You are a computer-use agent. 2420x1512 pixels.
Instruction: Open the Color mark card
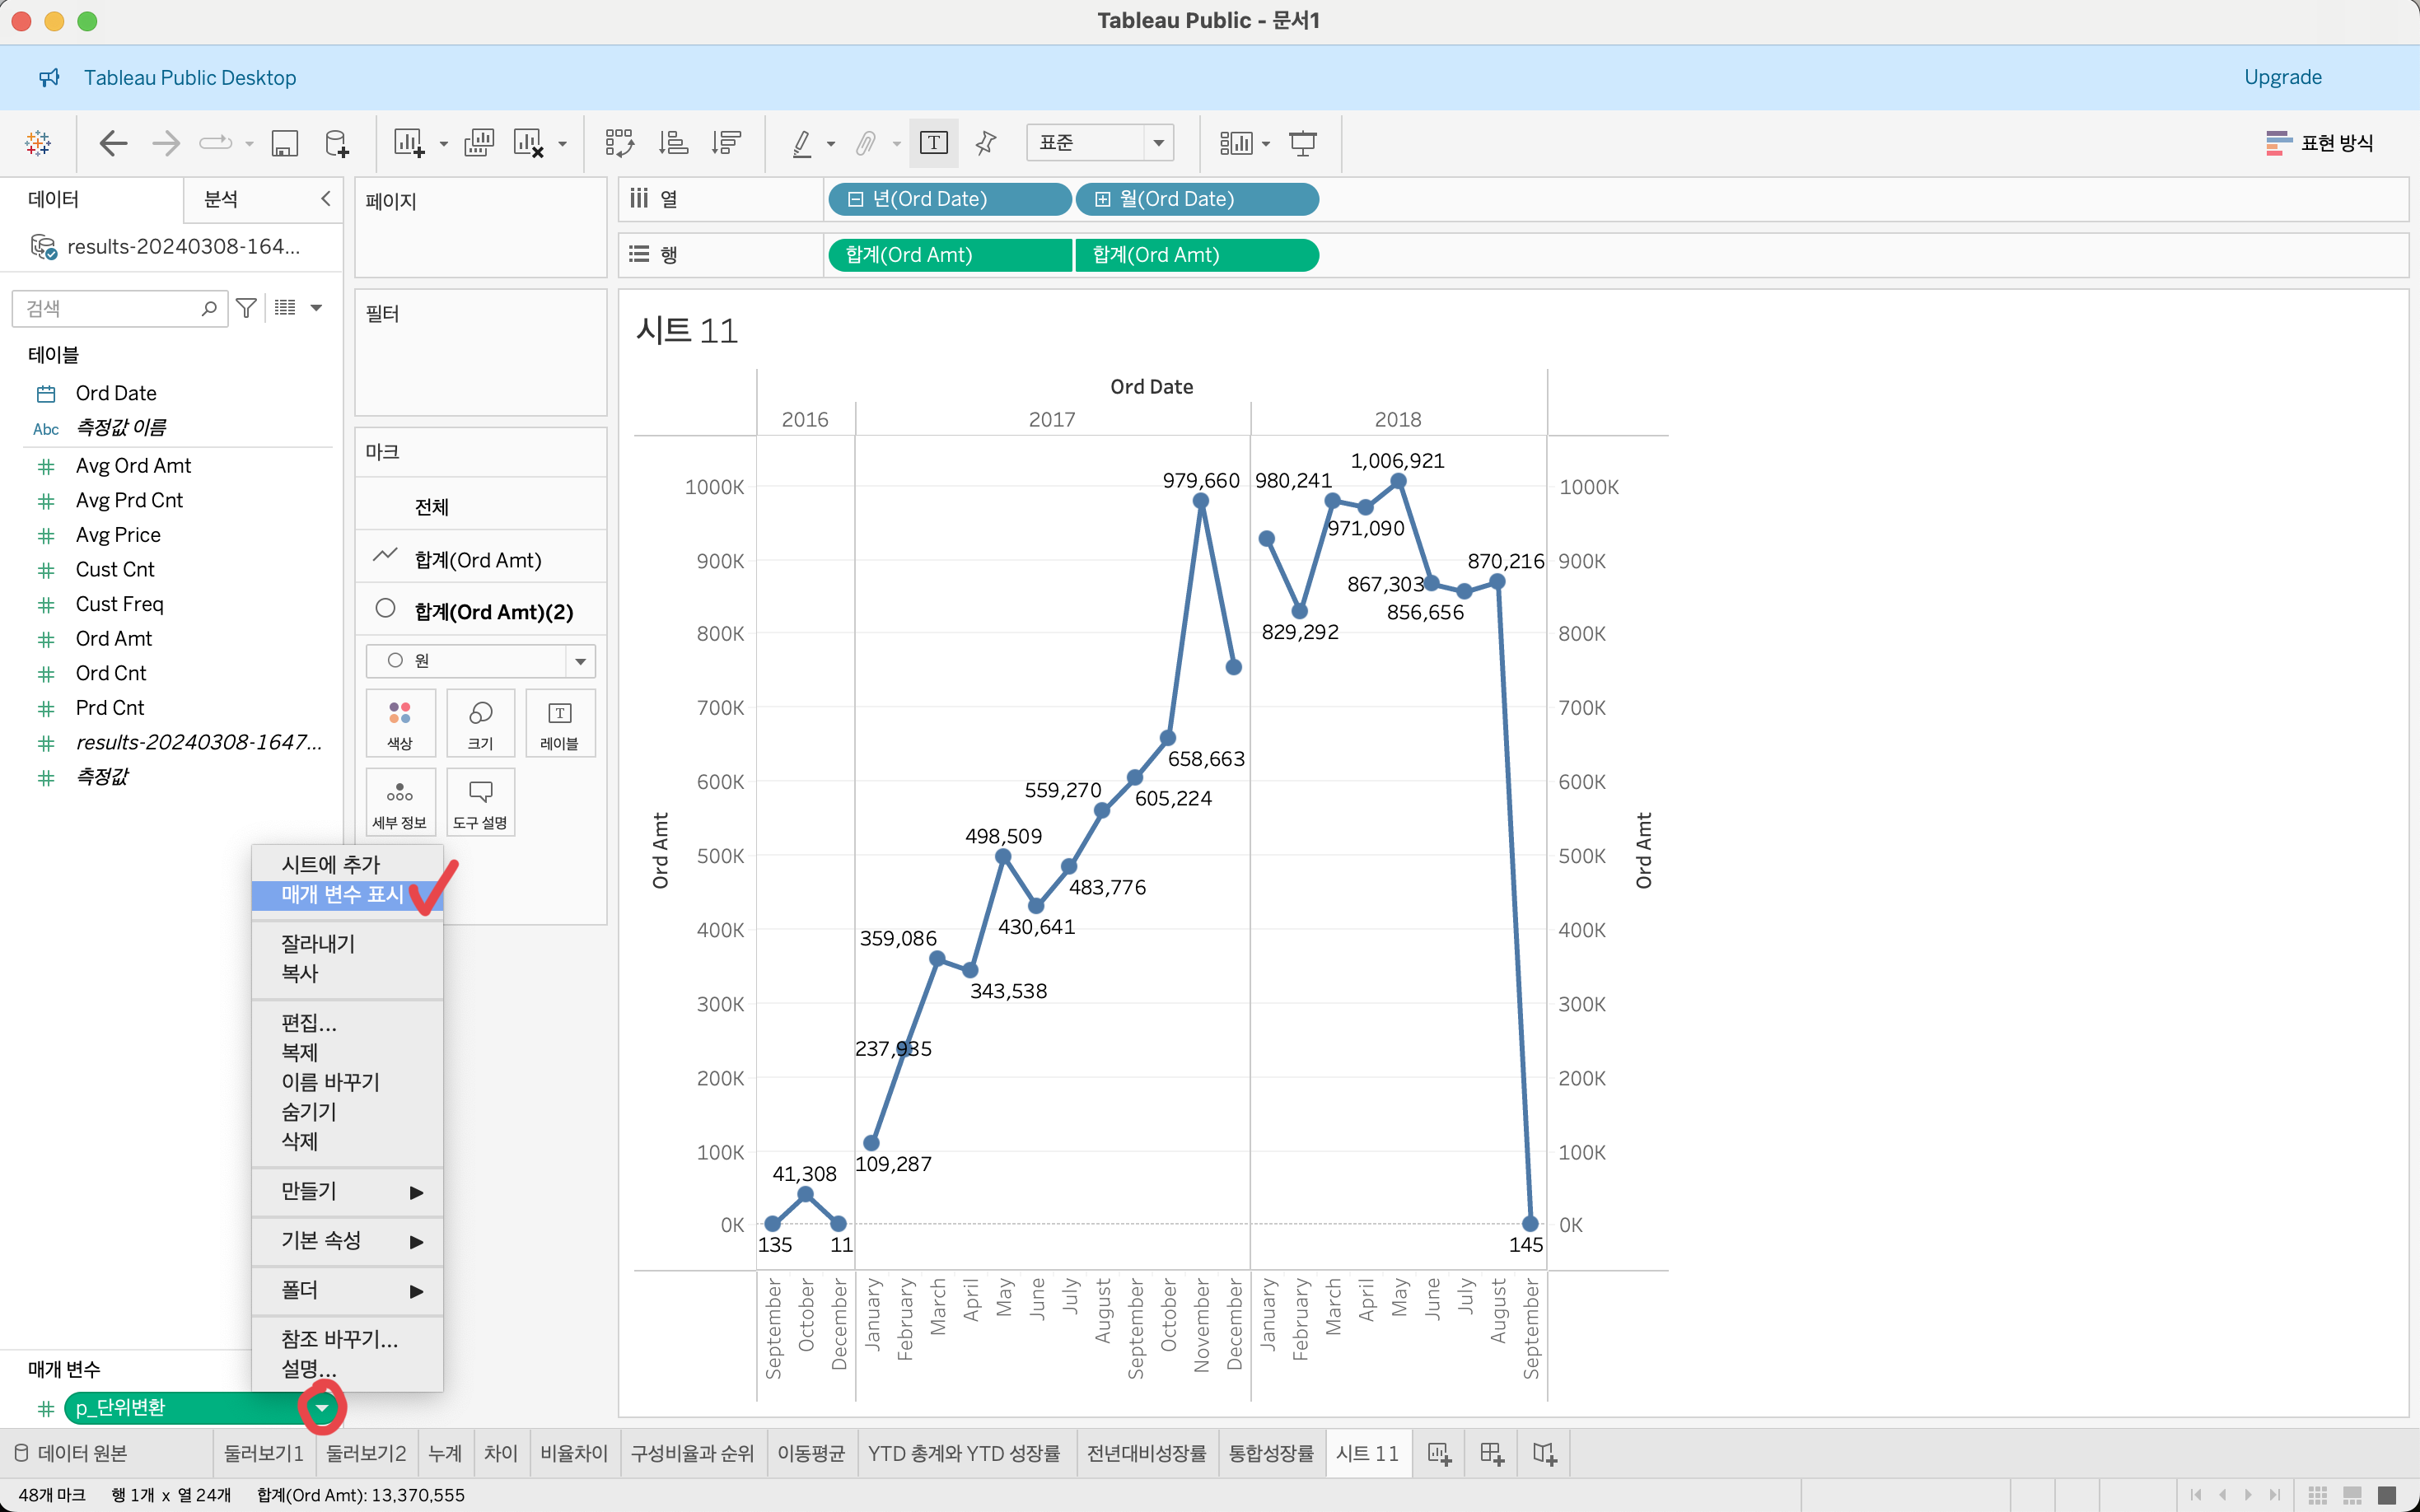coord(400,722)
